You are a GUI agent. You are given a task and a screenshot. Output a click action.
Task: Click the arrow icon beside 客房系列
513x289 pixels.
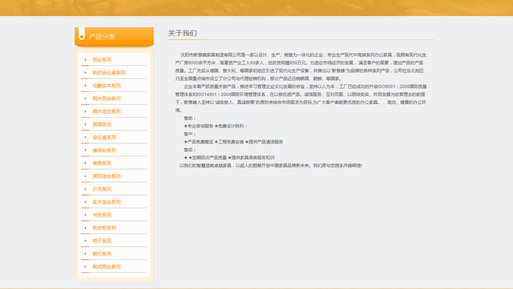(85, 163)
